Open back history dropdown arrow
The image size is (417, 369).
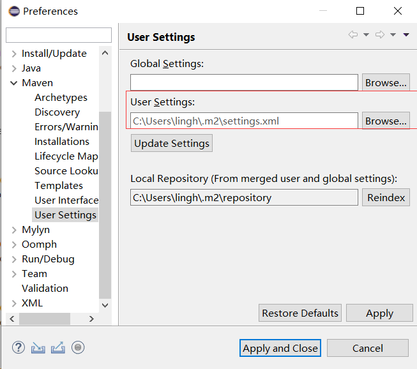tap(366, 34)
